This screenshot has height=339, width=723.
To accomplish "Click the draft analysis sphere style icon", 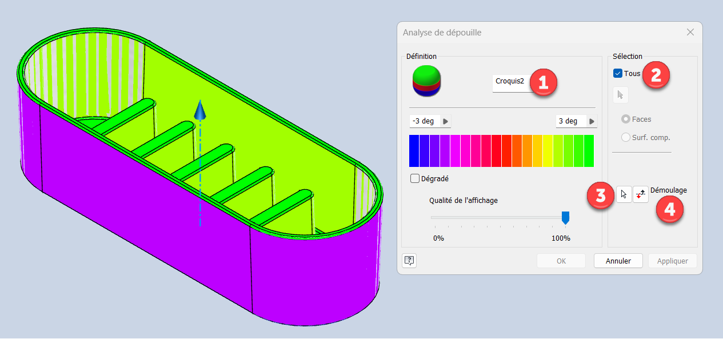I will [426, 81].
